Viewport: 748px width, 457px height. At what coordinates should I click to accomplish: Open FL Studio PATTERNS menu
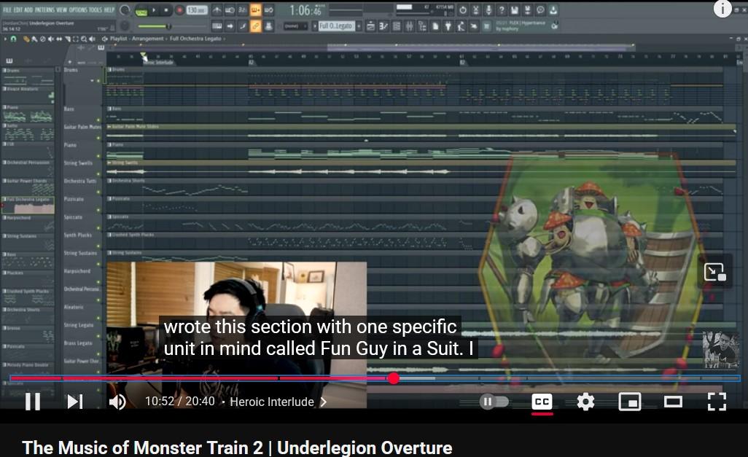[45, 9]
